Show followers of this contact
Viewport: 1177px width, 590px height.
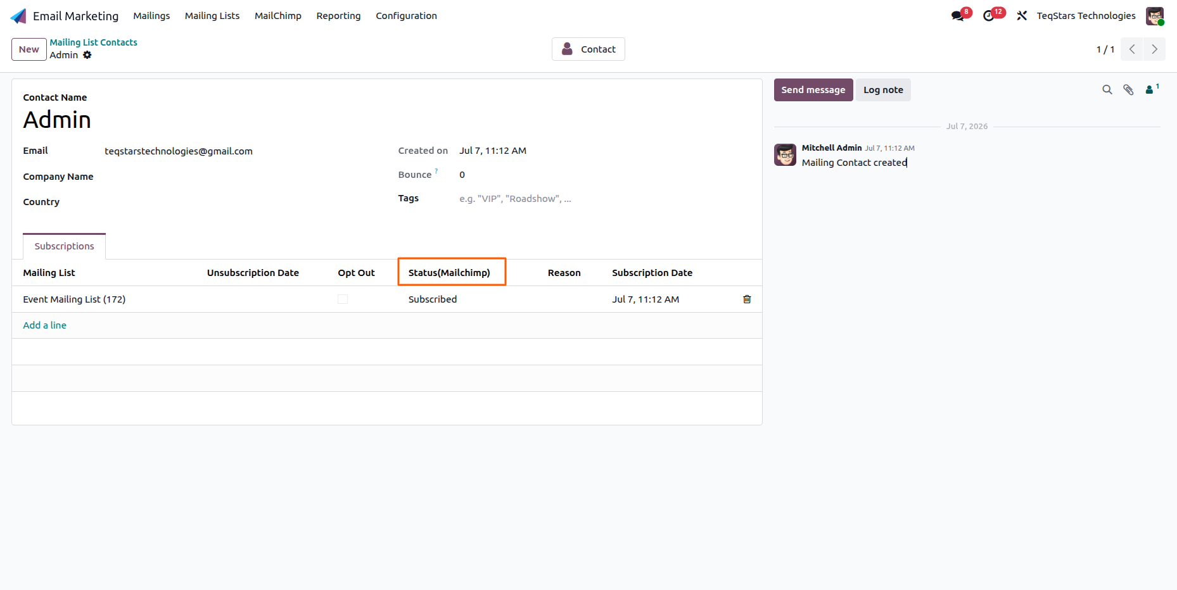point(1152,89)
